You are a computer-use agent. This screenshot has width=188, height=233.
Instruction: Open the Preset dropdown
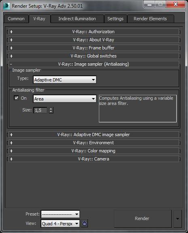click(x=60, y=214)
